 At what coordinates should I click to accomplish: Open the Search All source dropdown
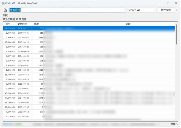141,10
